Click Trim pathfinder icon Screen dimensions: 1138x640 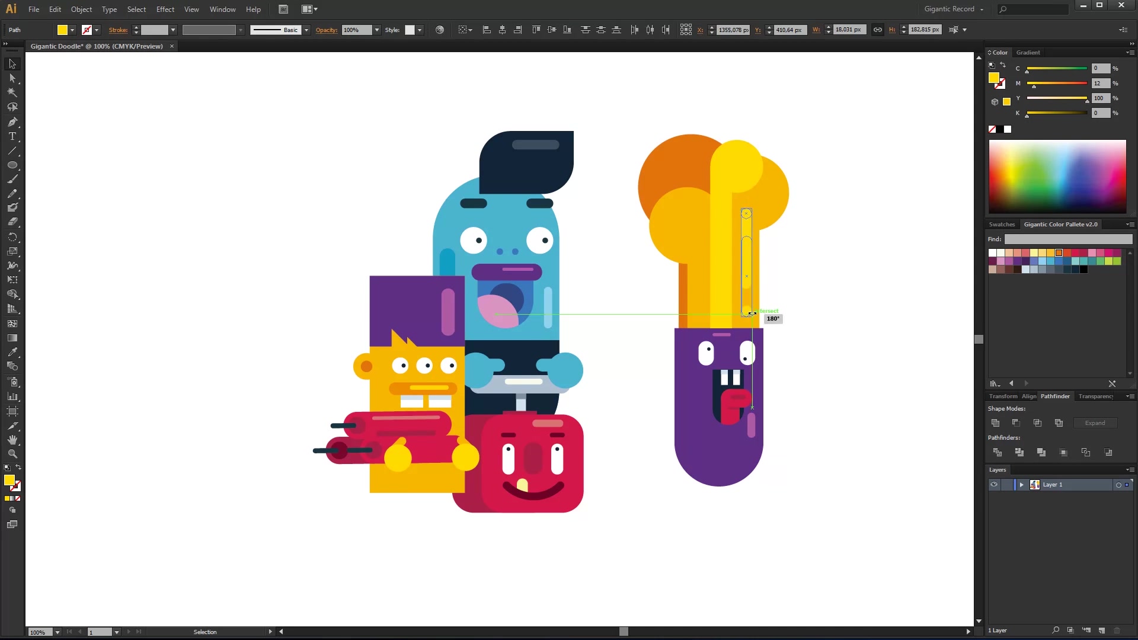tap(1019, 452)
